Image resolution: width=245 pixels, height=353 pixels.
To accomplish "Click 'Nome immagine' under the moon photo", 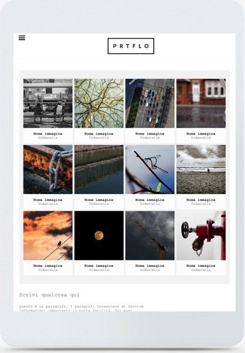I will (99, 266).
